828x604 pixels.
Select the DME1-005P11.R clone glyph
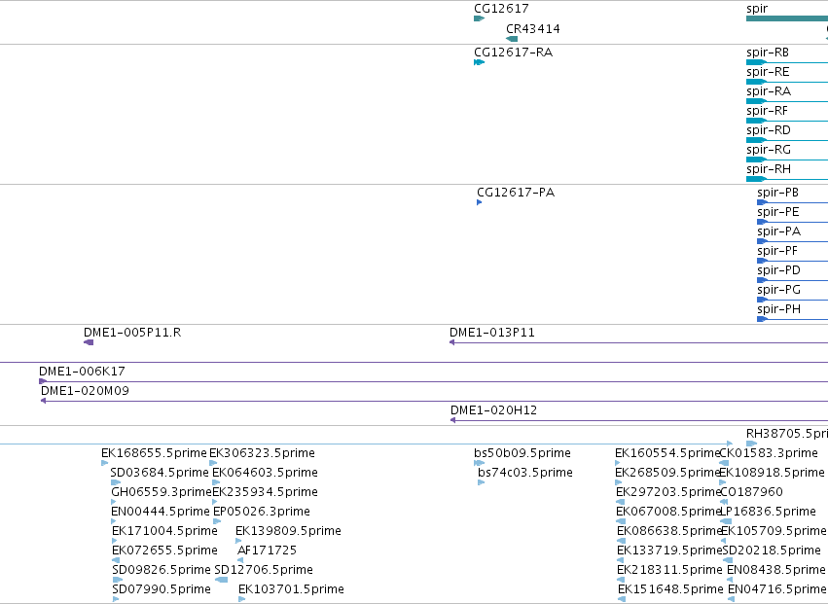(89, 342)
